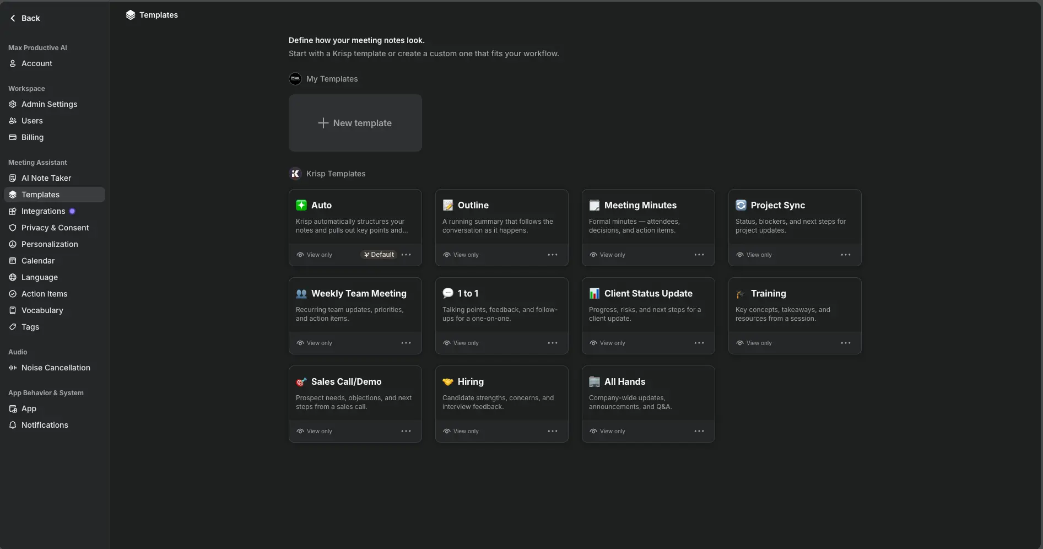Click View only eye on Training card
Screen dimensions: 1043x549
click(740, 343)
